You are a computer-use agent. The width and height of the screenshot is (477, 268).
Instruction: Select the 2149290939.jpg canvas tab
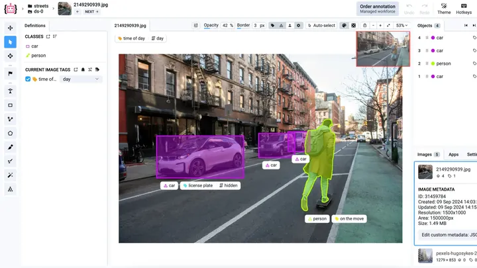click(131, 26)
